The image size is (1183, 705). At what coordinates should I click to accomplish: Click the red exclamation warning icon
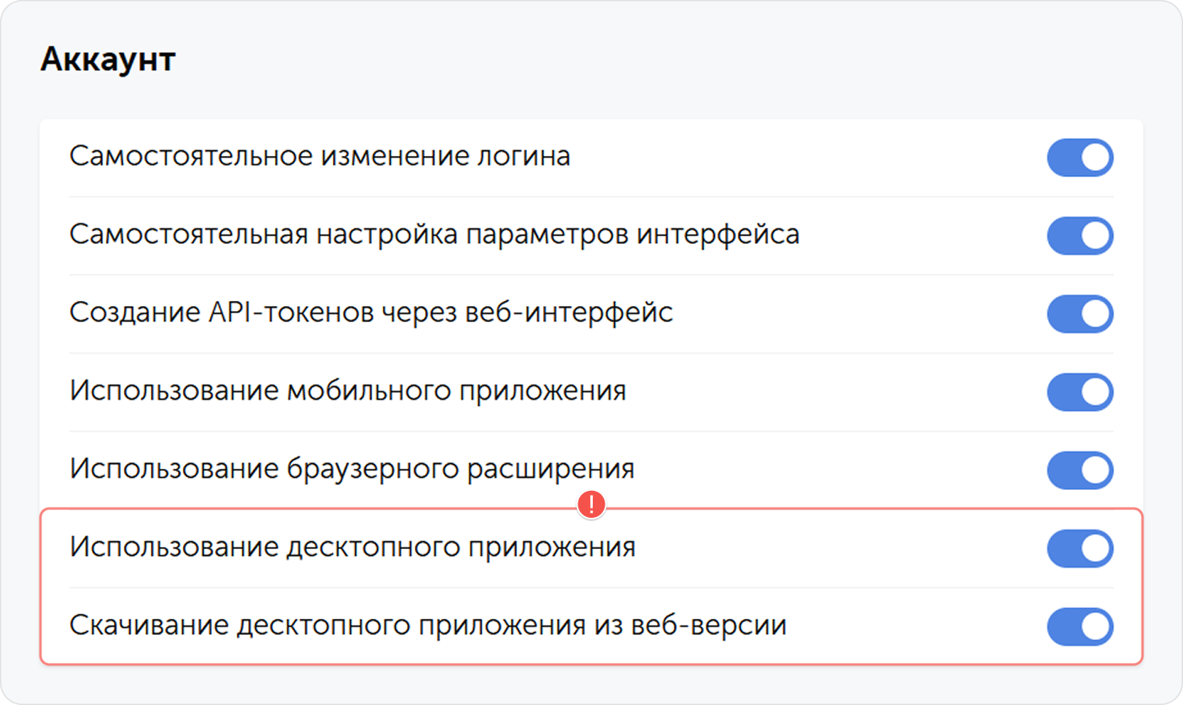pos(593,506)
